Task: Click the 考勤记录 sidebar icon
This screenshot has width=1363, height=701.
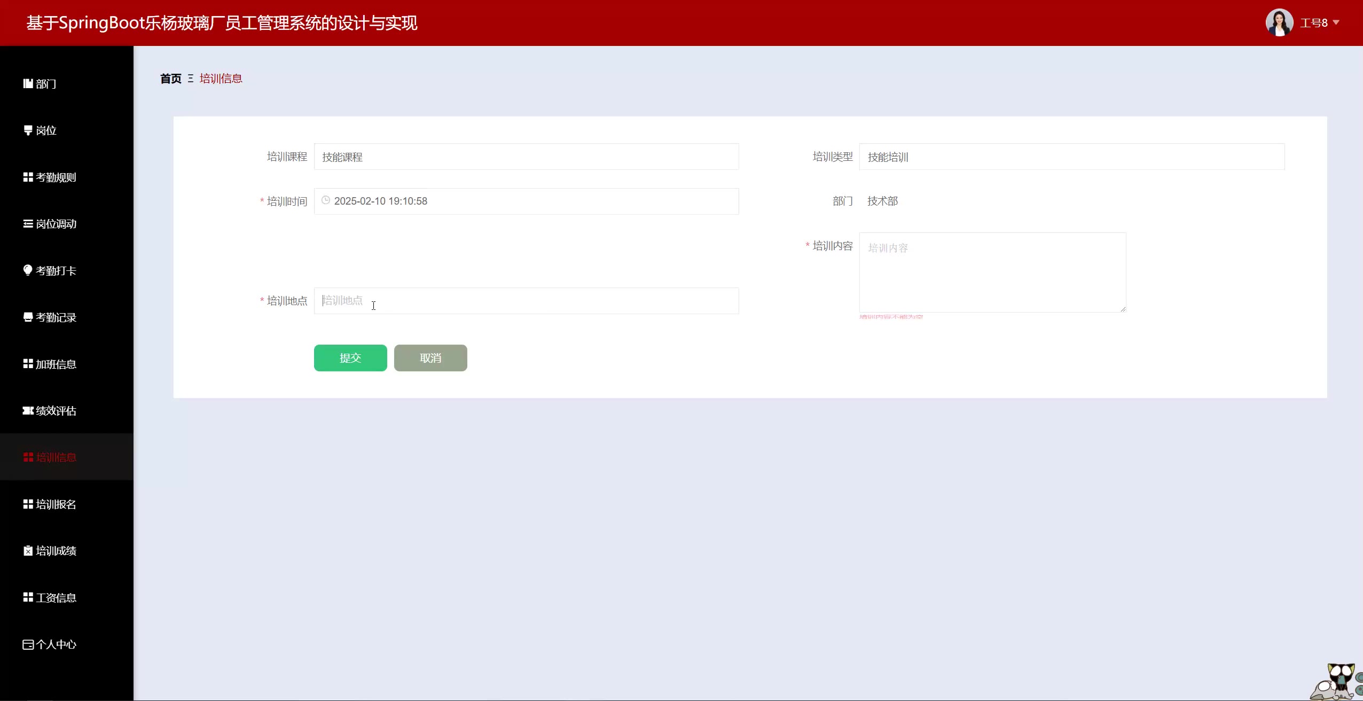Action: 28,317
